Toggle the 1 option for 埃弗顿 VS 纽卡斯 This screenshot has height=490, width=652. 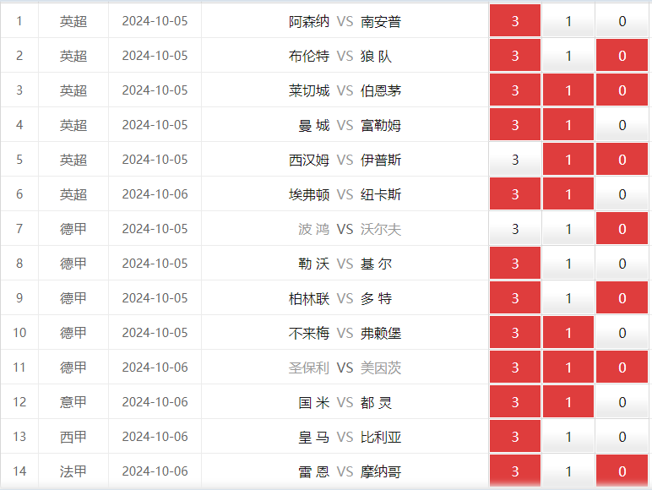(x=568, y=193)
